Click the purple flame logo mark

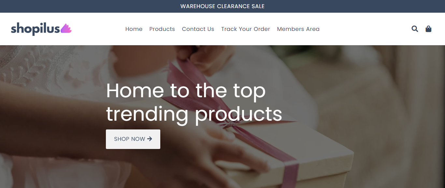click(66, 29)
